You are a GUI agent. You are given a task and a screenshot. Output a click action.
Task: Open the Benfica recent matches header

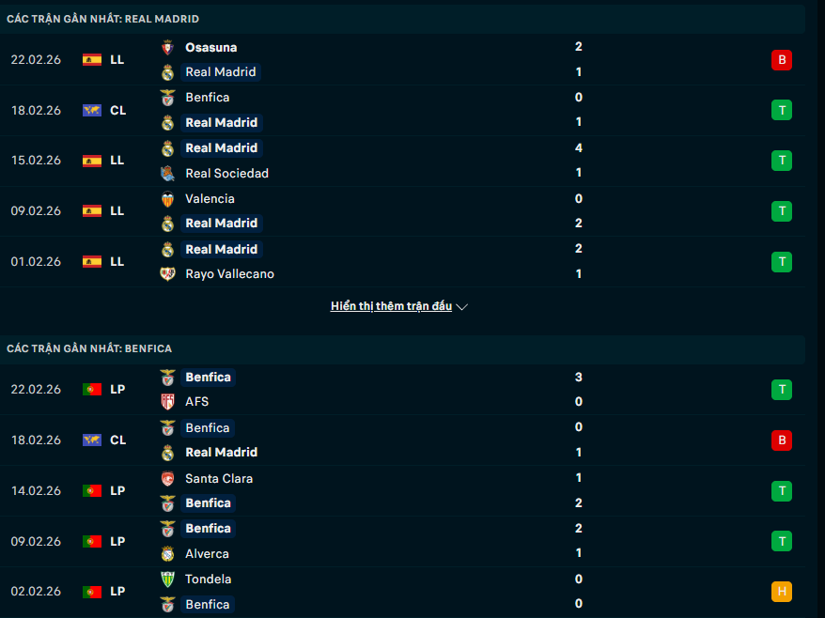[89, 348]
